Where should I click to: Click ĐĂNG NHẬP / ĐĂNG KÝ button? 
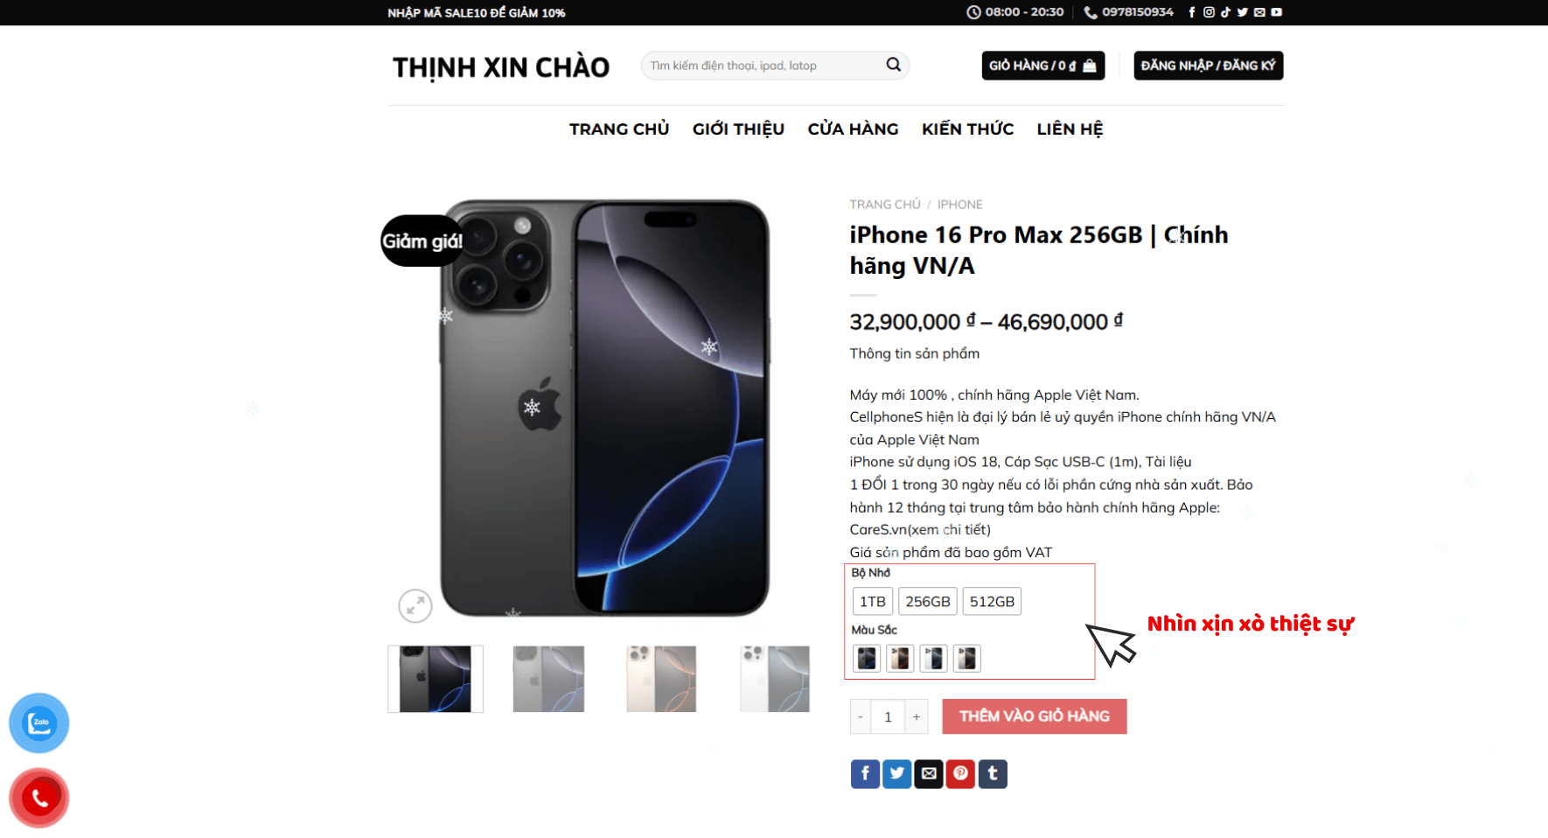click(x=1209, y=66)
